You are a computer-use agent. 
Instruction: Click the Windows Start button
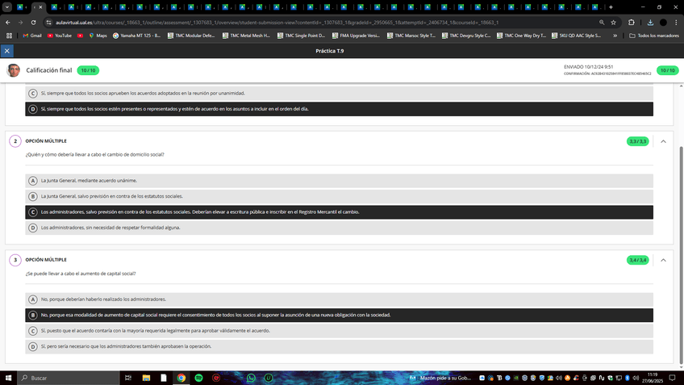(9, 377)
